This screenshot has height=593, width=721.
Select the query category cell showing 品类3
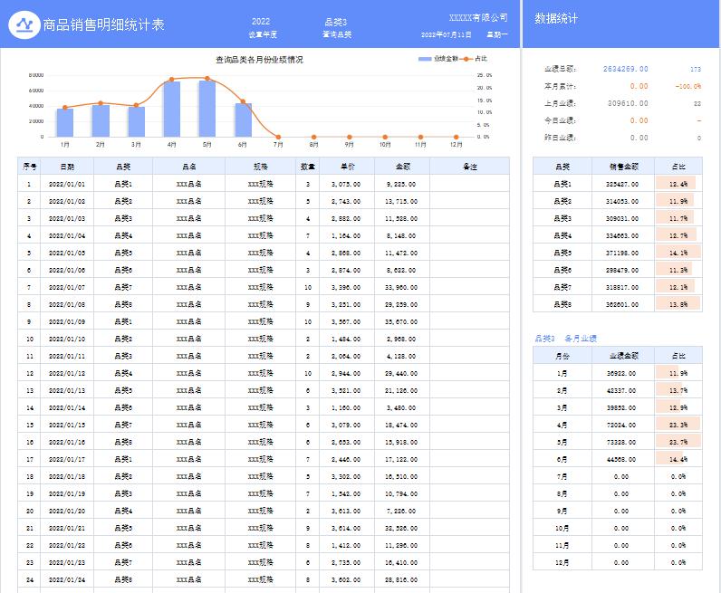pos(336,22)
